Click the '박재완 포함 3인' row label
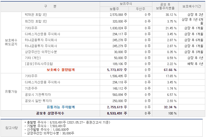 point(36,15)
